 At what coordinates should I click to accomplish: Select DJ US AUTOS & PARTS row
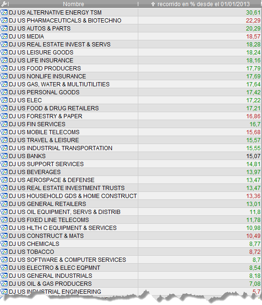click(131, 29)
